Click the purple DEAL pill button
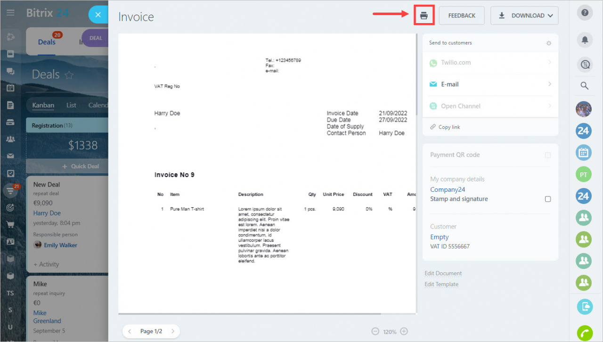 [96, 38]
